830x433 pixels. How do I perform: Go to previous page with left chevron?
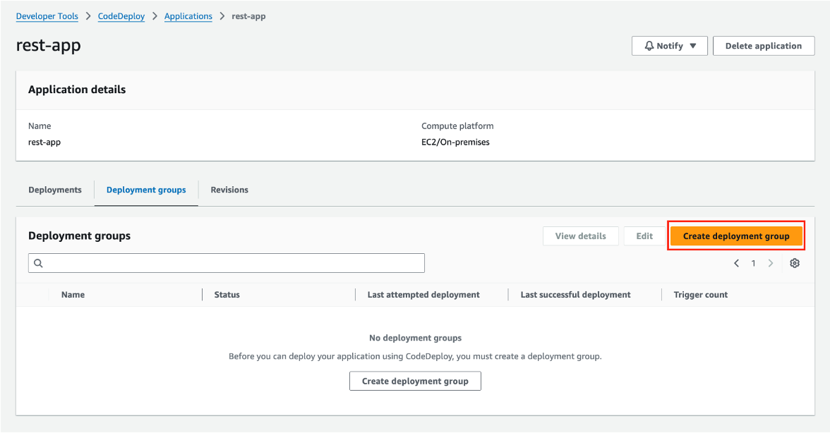coord(736,263)
